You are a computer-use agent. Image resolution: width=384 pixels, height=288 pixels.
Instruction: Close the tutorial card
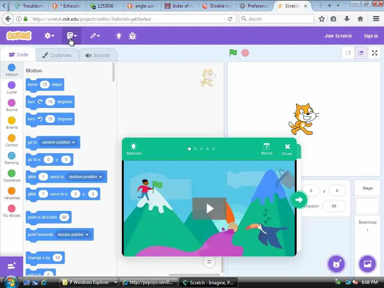(x=287, y=149)
